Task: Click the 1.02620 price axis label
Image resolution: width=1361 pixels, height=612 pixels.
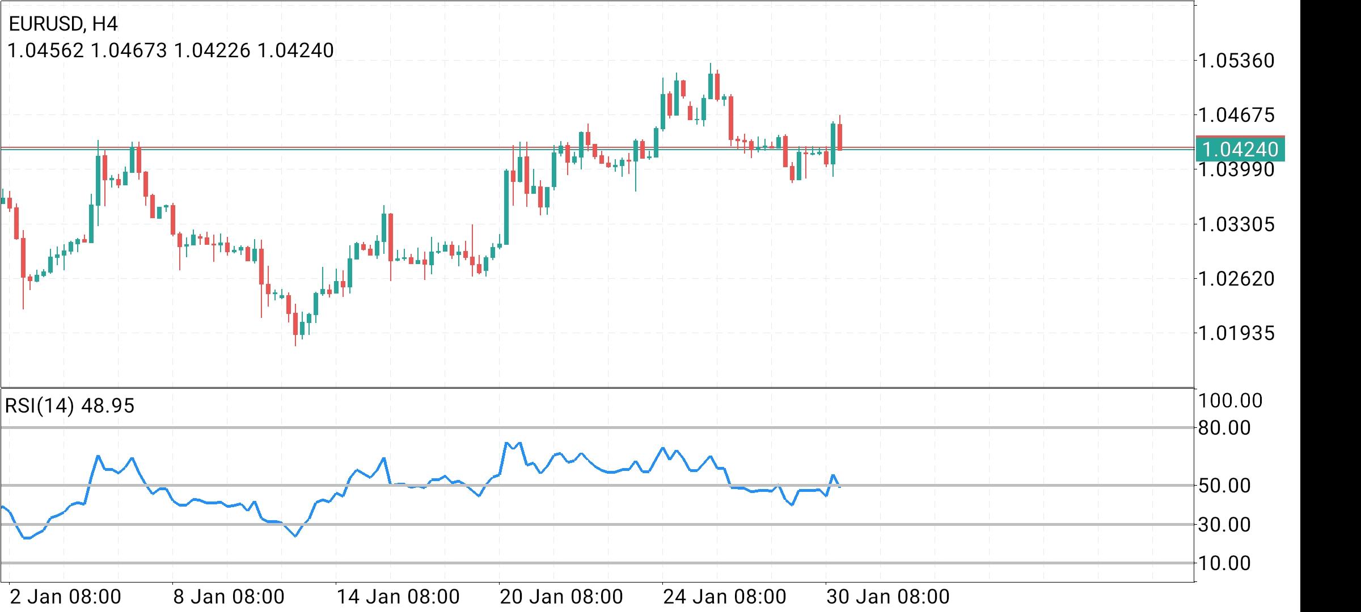Action: coord(1236,279)
